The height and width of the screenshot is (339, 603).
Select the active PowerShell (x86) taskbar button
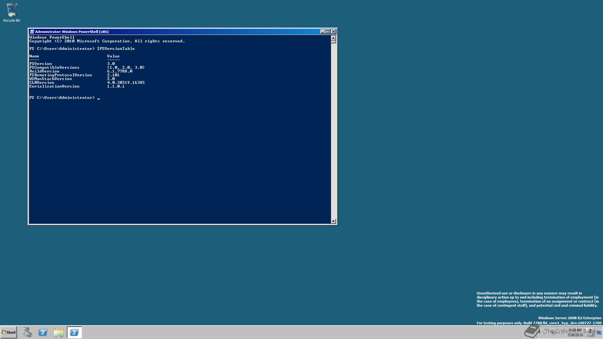pos(74,332)
